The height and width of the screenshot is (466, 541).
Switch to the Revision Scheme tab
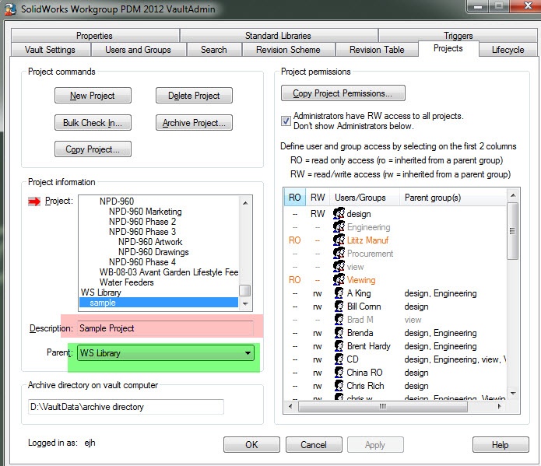tap(288, 50)
